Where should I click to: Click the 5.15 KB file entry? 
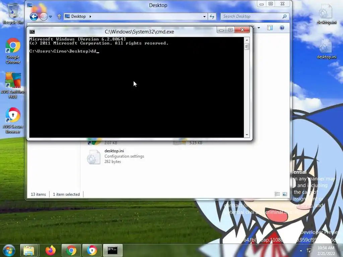point(196,143)
